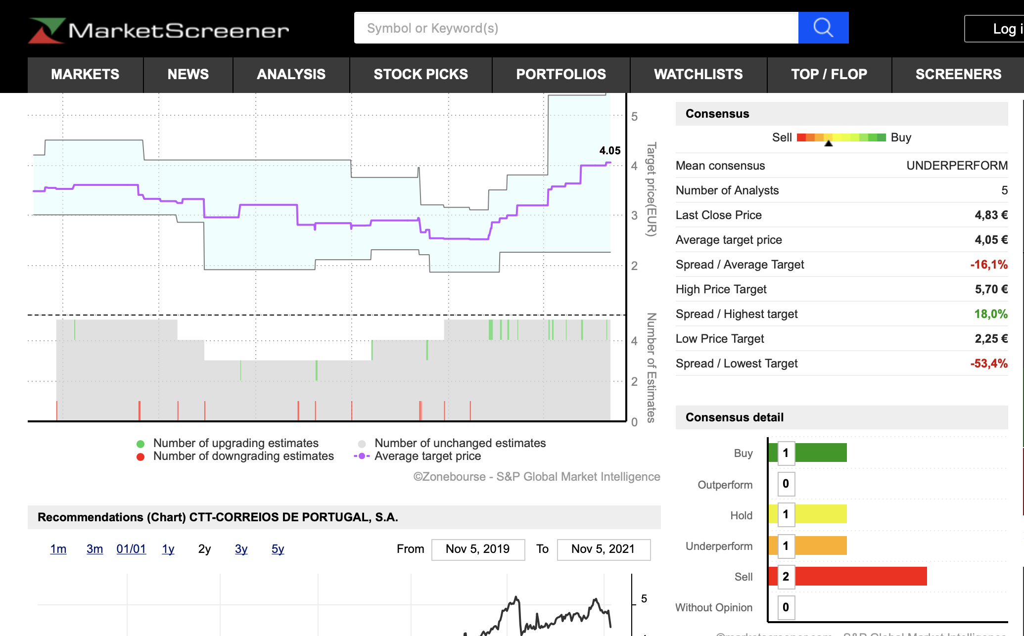Open the From date picker field

coord(477,549)
